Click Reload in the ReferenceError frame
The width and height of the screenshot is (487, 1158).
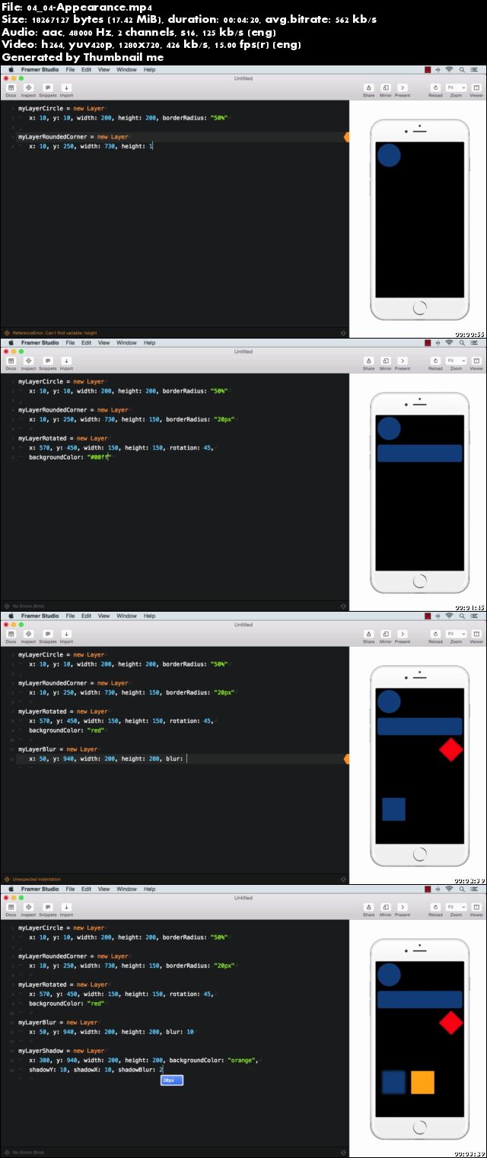(435, 90)
